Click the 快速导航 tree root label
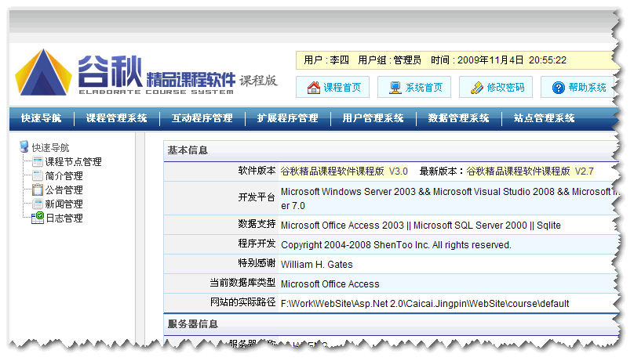Image resolution: width=634 pixels, height=361 pixels. (50, 148)
